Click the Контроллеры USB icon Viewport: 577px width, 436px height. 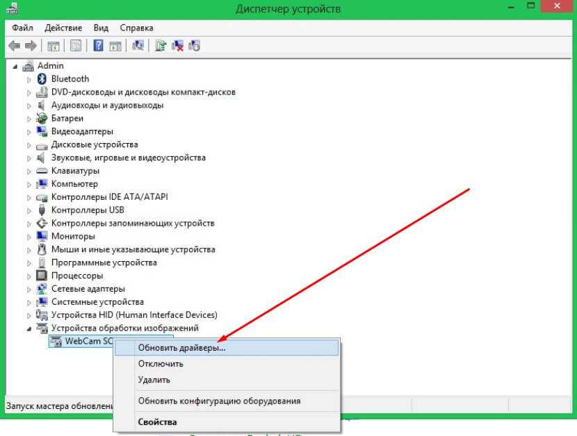[42, 210]
